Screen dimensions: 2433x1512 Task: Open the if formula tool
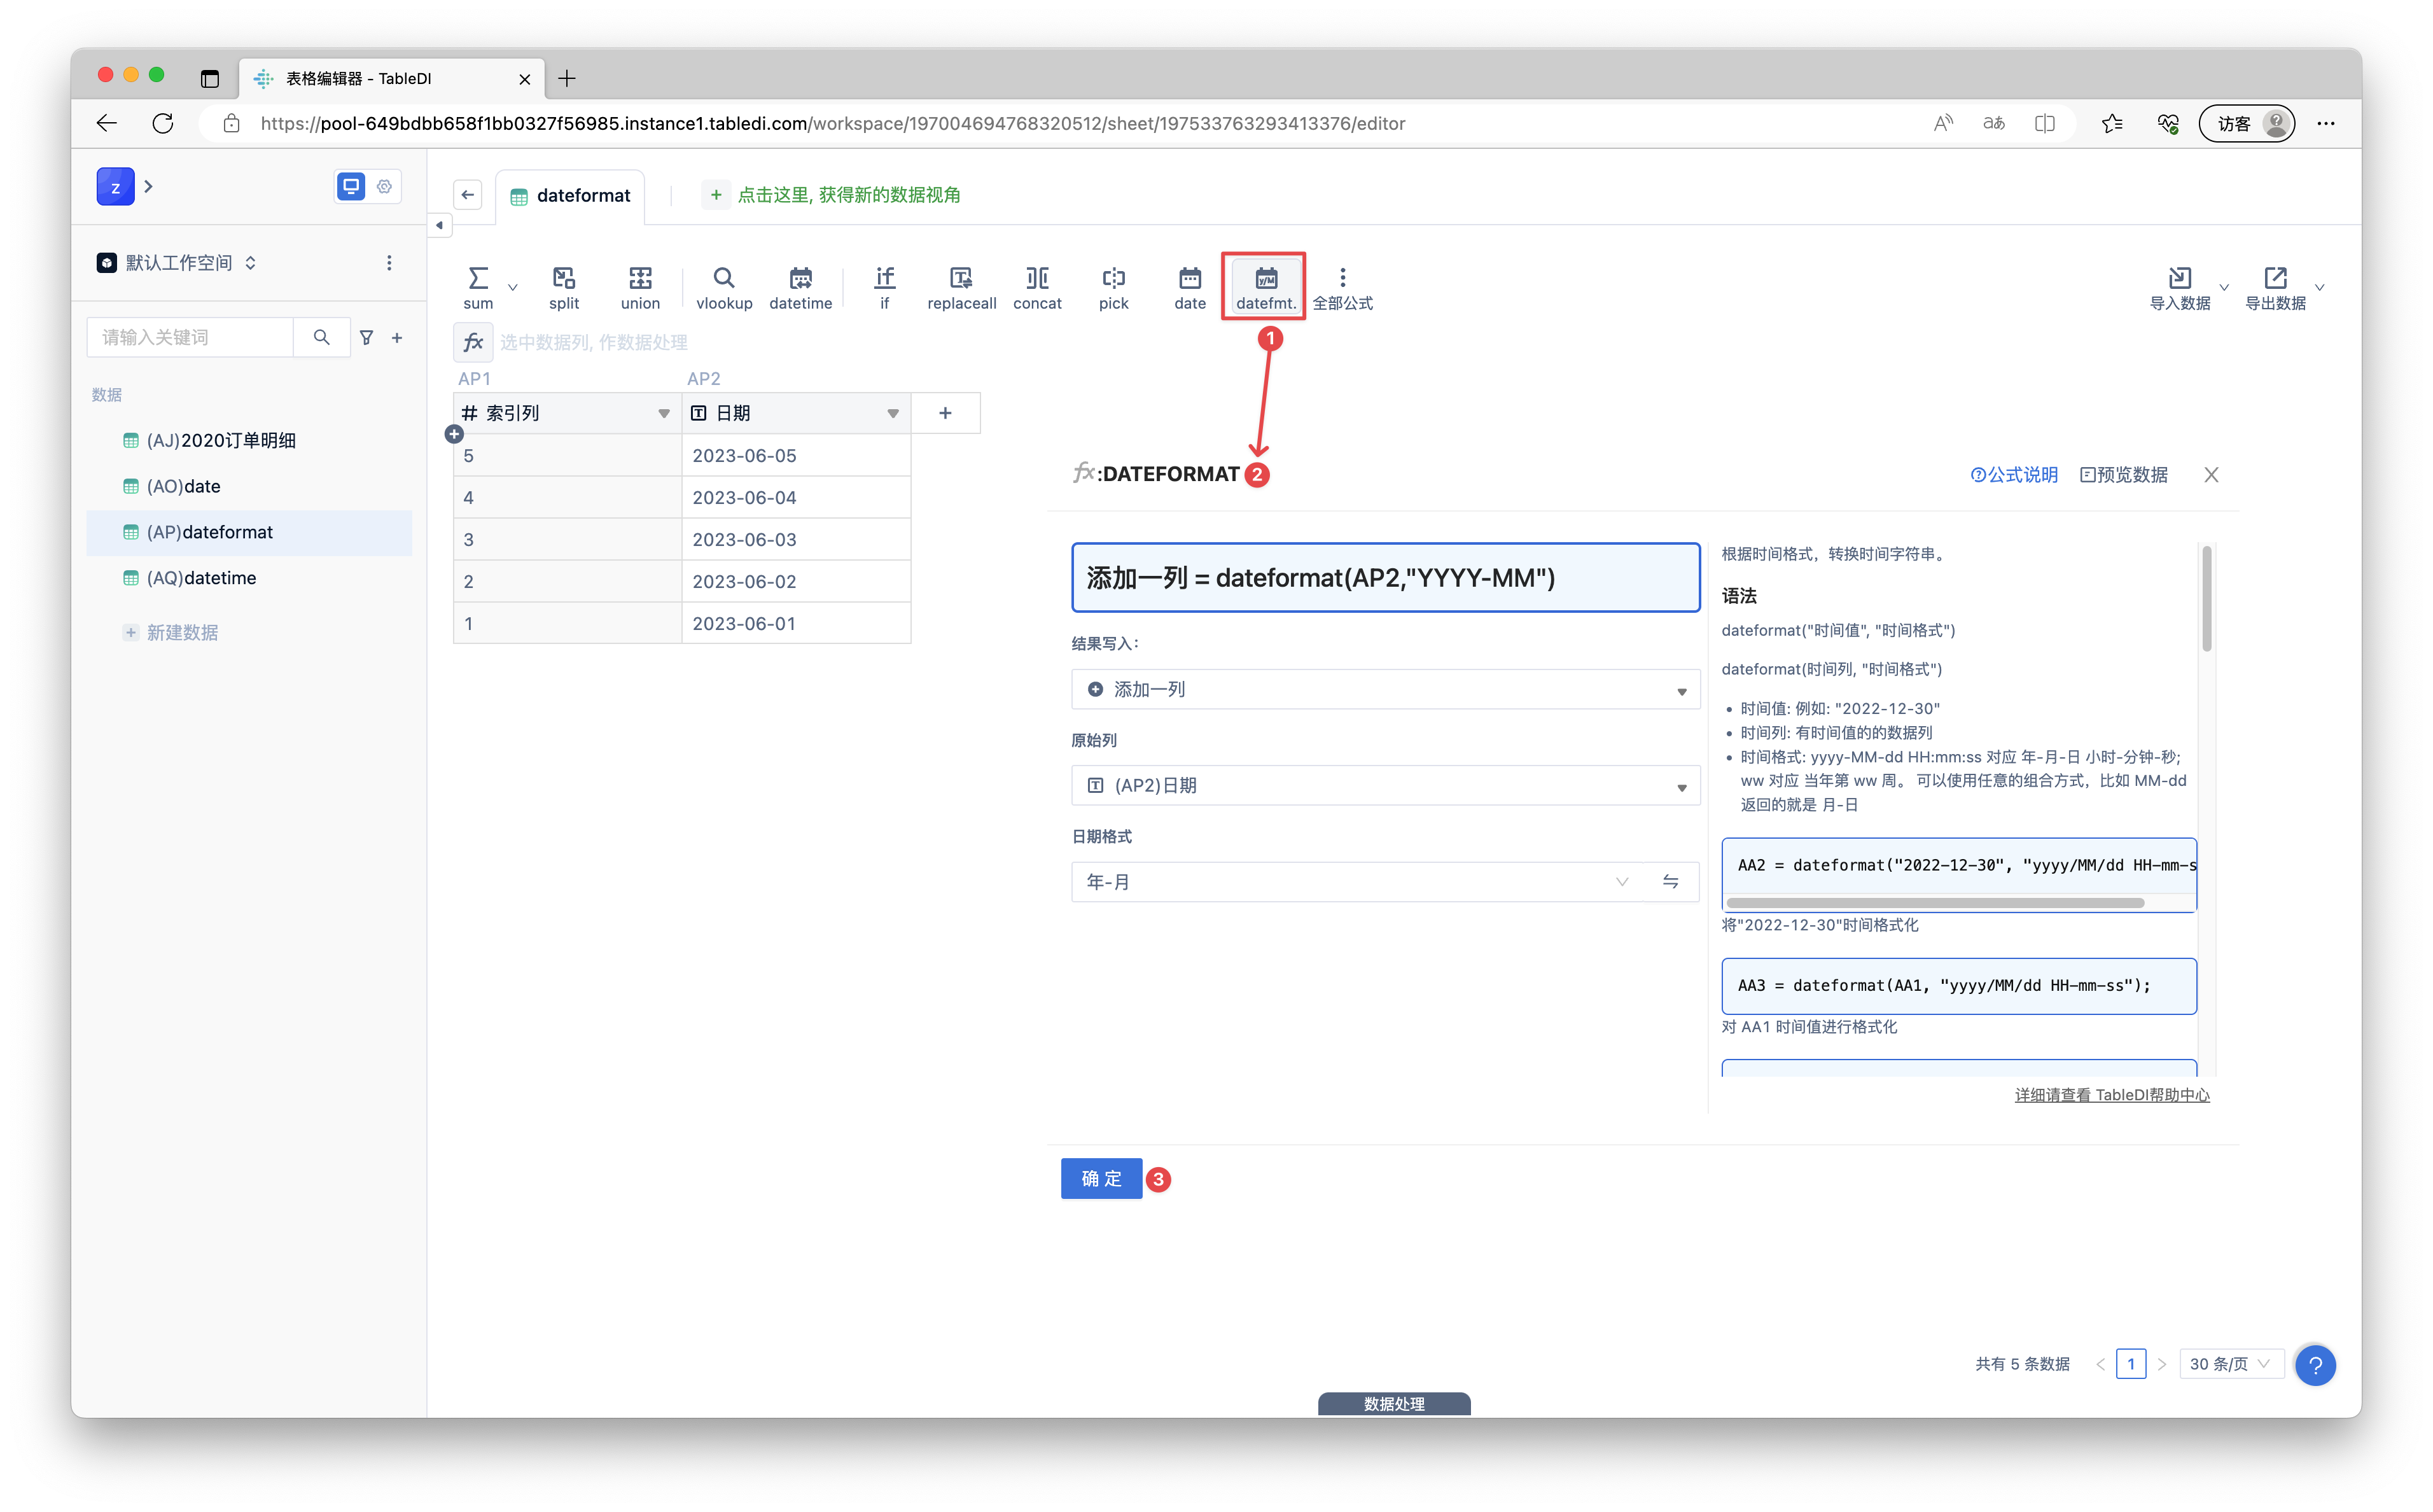(884, 287)
